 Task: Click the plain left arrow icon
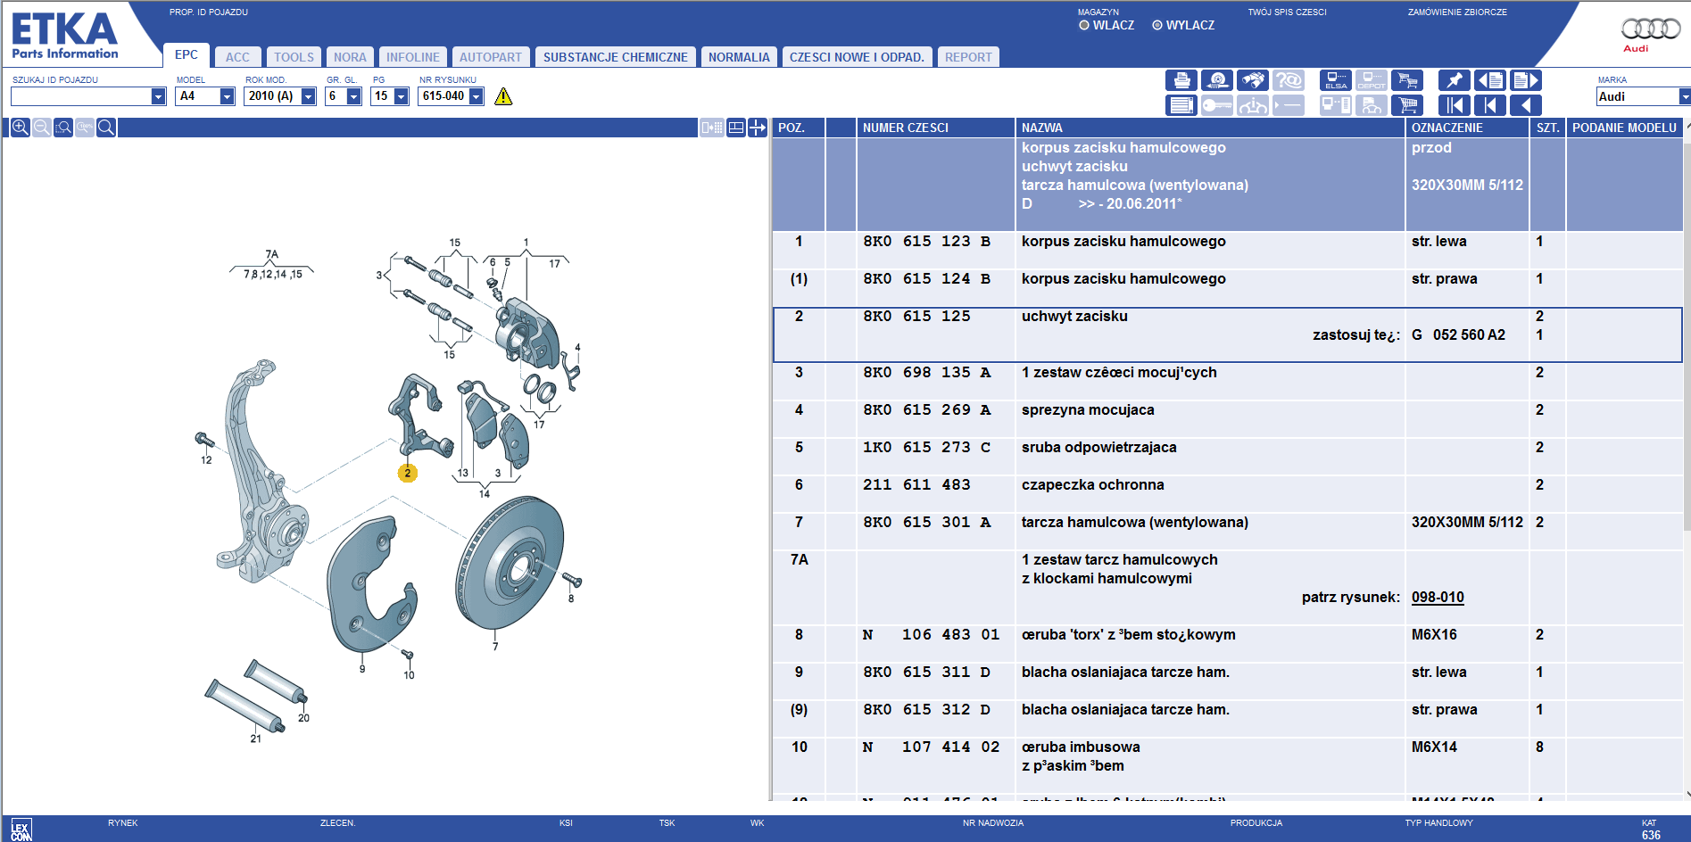click(1526, 105)
